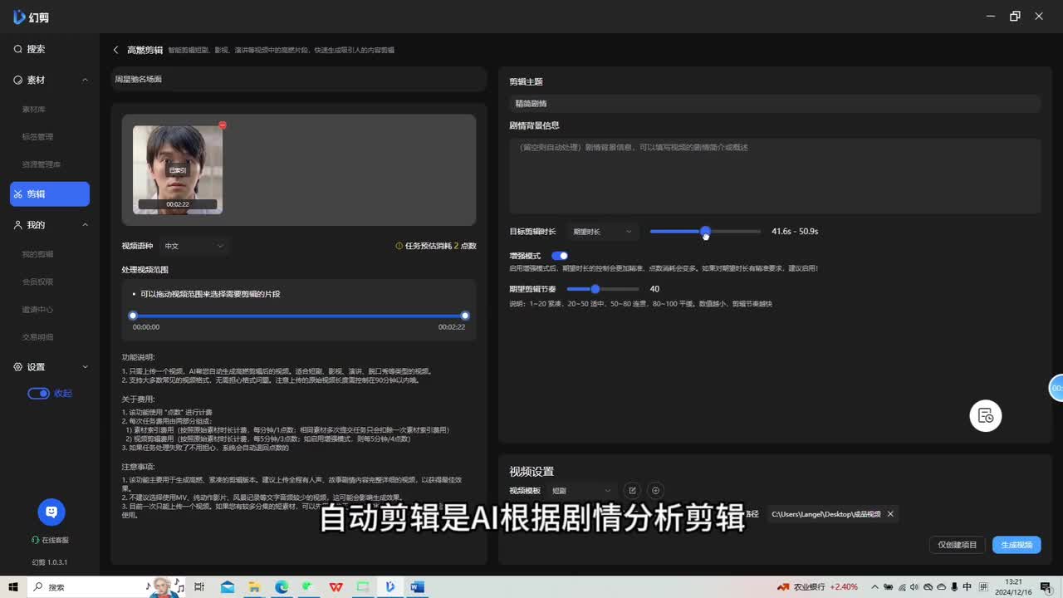Click the add template plus icon

[655, 491]
